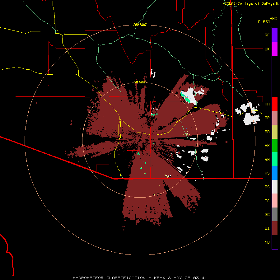280x280 pixels.
Task: Click the BI legend label
Action: click(267, 228)
